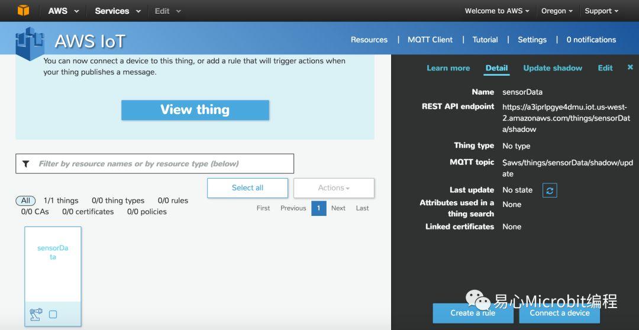Click the AWS orange cube home icon

(23, 11)
